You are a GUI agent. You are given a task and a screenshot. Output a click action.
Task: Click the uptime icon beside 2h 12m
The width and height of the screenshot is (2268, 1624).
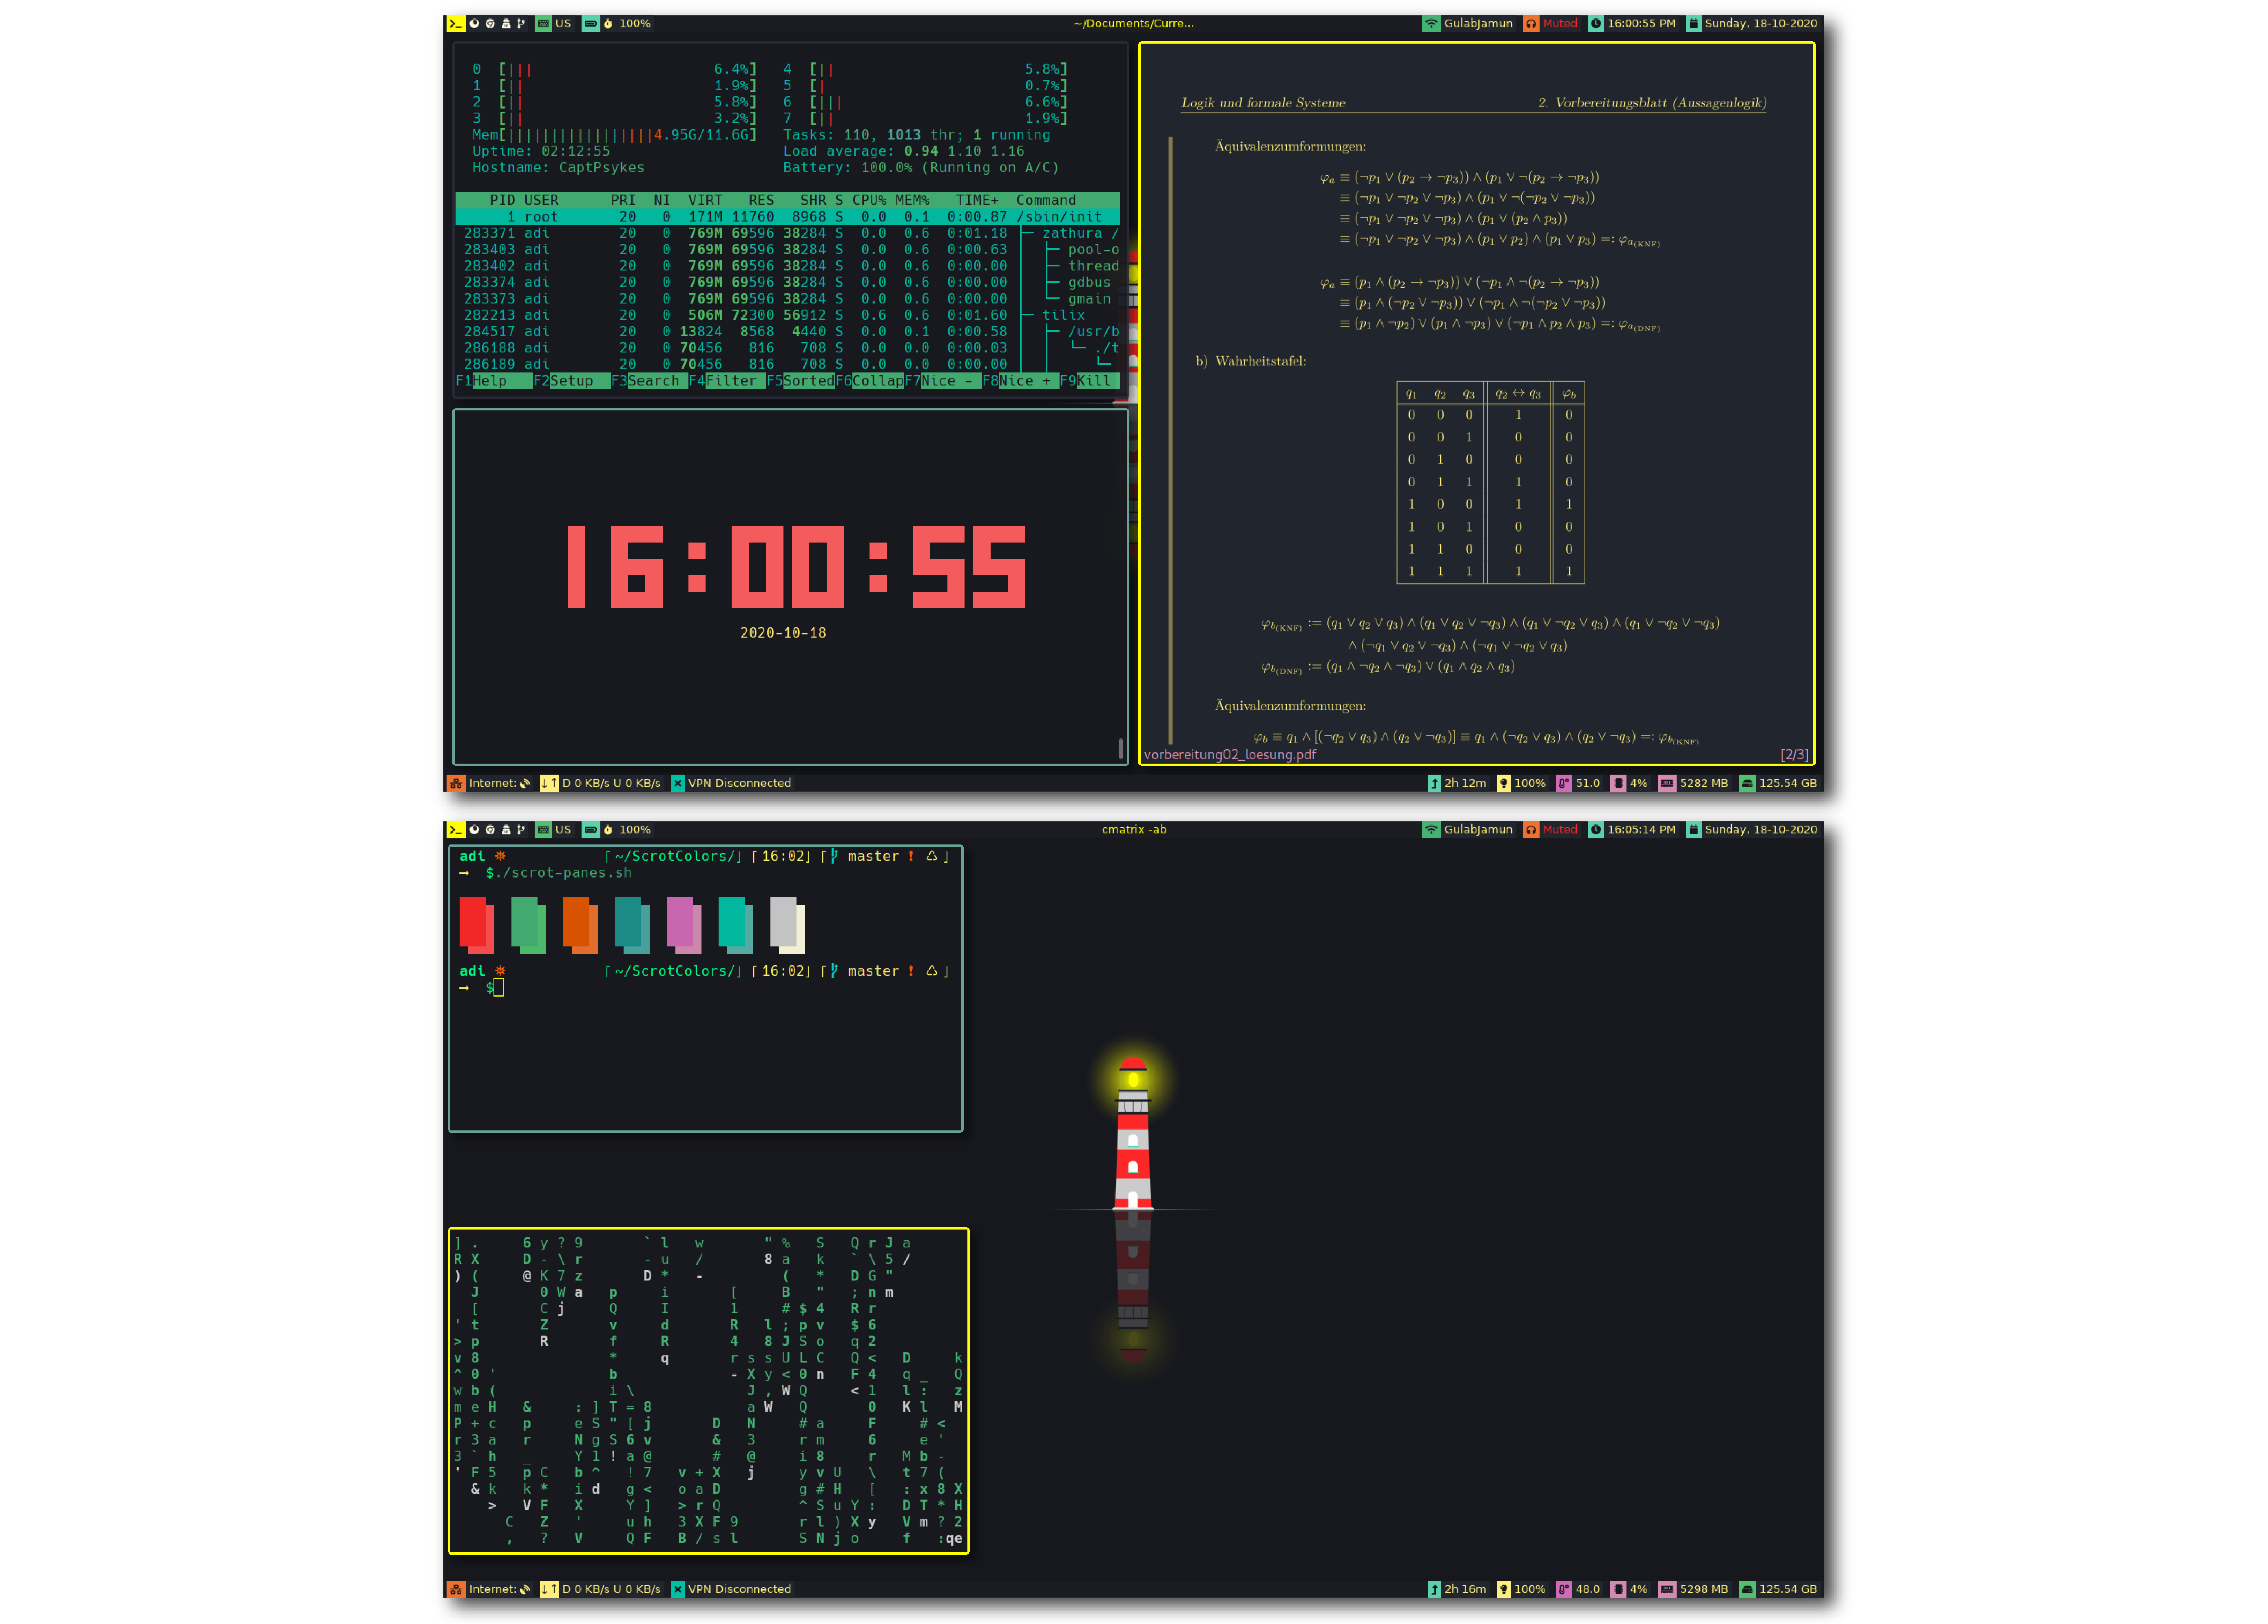pos(1434,783)
